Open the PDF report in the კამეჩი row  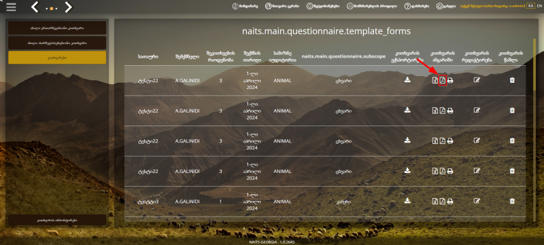pyautogui.click(x=443, y=201)
